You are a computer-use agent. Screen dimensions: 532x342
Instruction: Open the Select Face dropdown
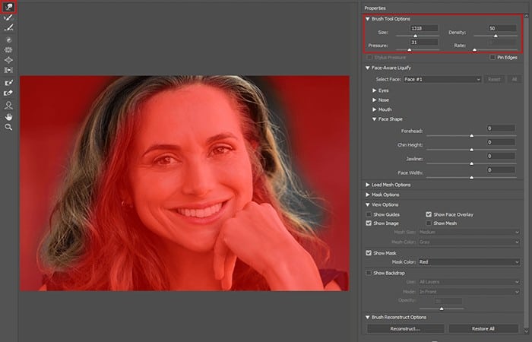442,79
